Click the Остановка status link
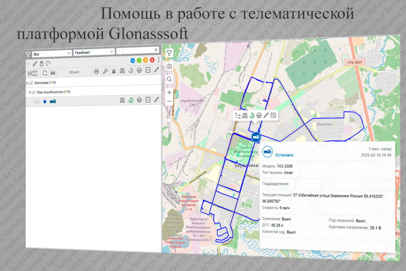 (x=284, y=155)
